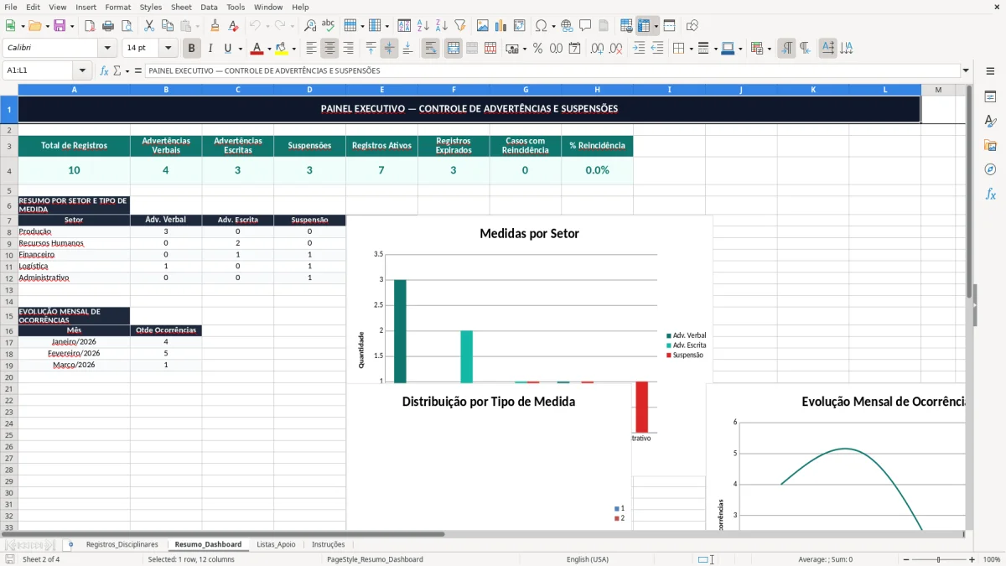Switch to Listas_Apoio sheet tab

[x=276, y=545]
